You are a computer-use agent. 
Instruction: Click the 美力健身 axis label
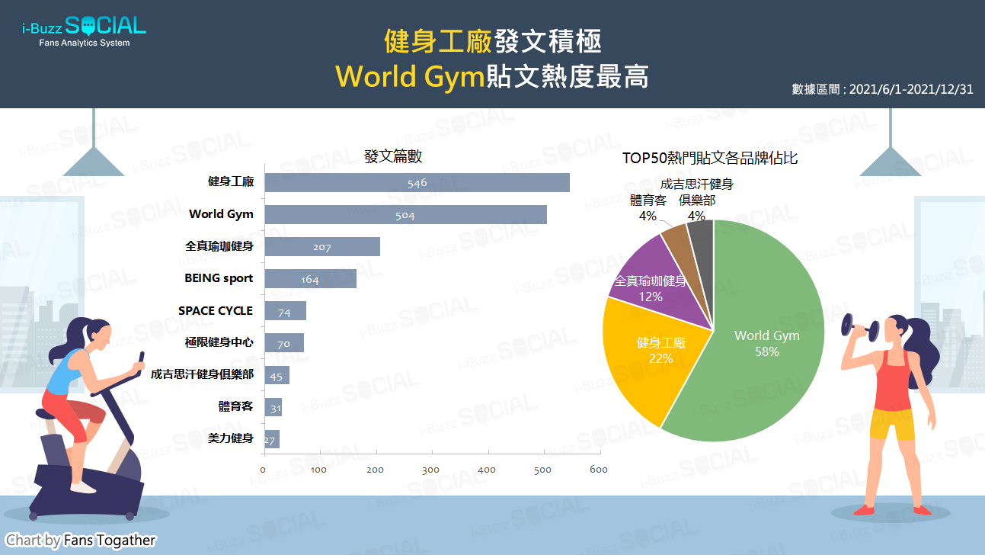(231, 438)
